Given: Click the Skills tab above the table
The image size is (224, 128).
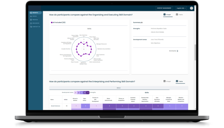Looking at the screenshot, I should pyautogui.click(x=119, y=88).
